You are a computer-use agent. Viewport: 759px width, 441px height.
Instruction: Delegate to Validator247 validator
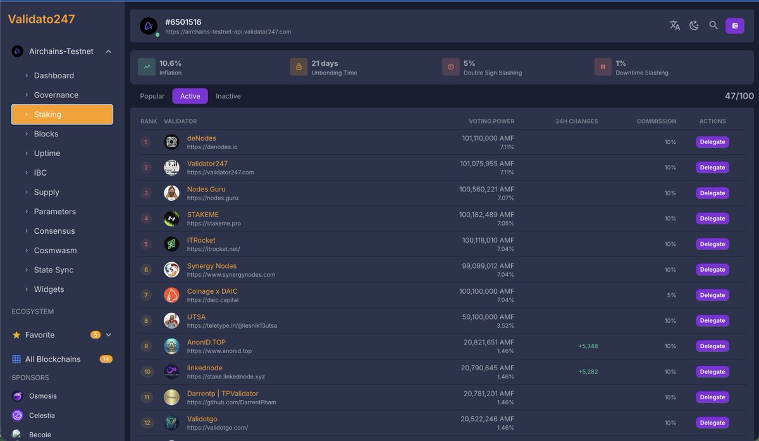tap(712, 167)
